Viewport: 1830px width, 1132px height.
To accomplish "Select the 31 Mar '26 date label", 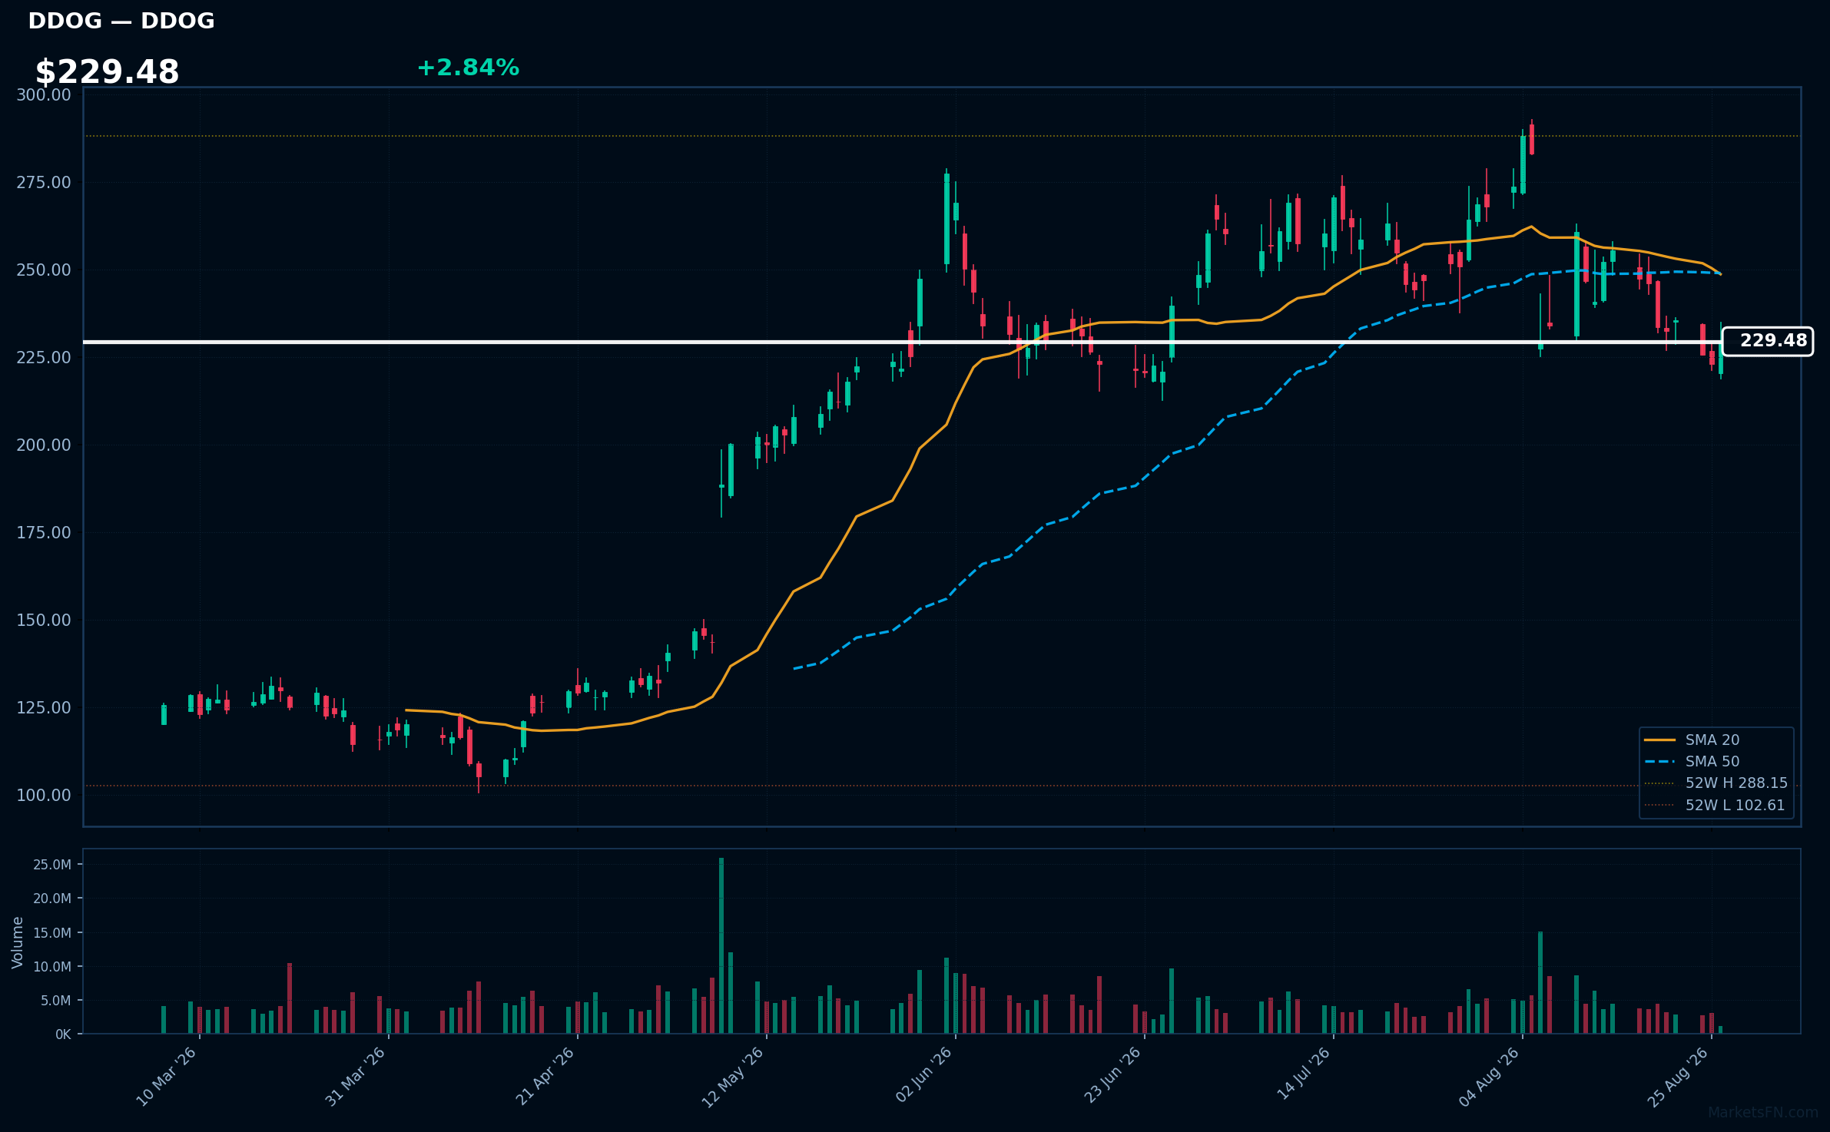I will (356, 1077).
